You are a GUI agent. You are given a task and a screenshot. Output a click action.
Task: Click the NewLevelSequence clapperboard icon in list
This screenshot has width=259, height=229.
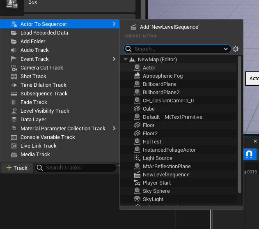[x=137, y=175]
